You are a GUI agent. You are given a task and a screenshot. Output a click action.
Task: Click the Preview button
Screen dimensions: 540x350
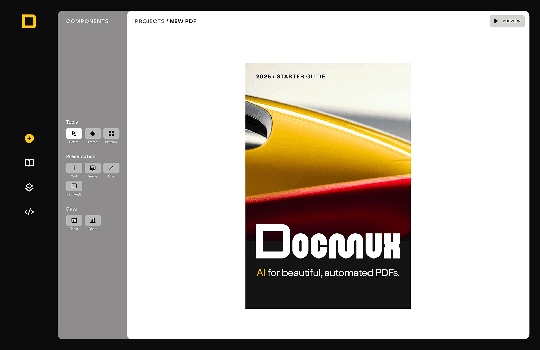(x=507, y=21)
